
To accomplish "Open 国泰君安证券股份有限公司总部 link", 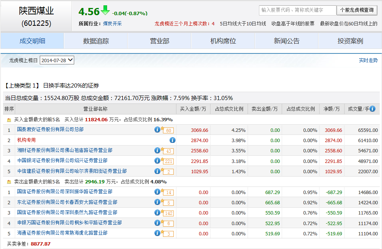I will tap(50, 130).
